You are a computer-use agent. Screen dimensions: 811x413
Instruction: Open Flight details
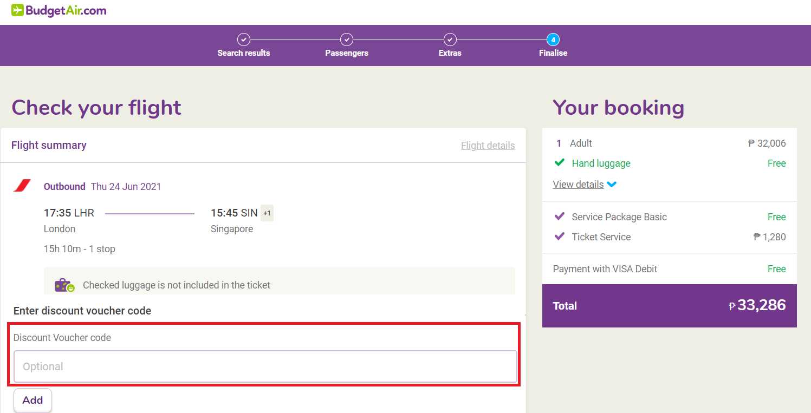[x=487, y=145]
